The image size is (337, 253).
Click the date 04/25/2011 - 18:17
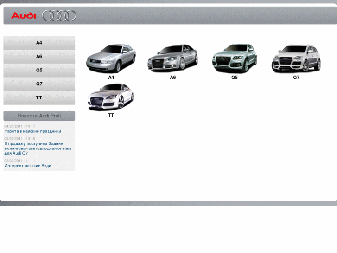coord(19,126)
